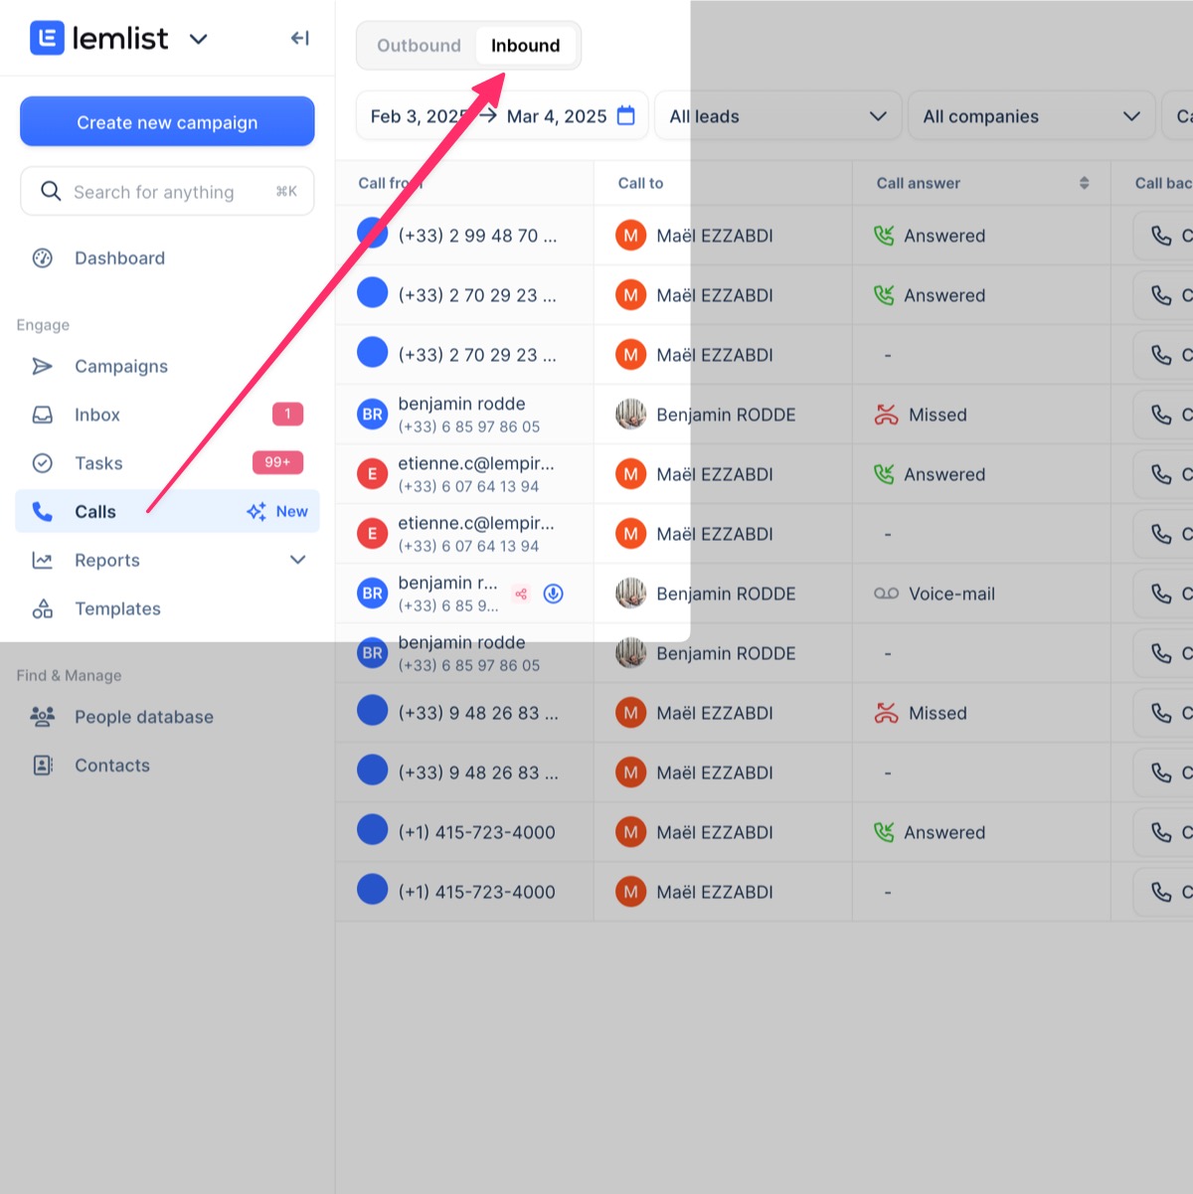Select the Inbound calls toggle
The width and height of the screenshot is (1193, 1194).
[x=525, y=46]
